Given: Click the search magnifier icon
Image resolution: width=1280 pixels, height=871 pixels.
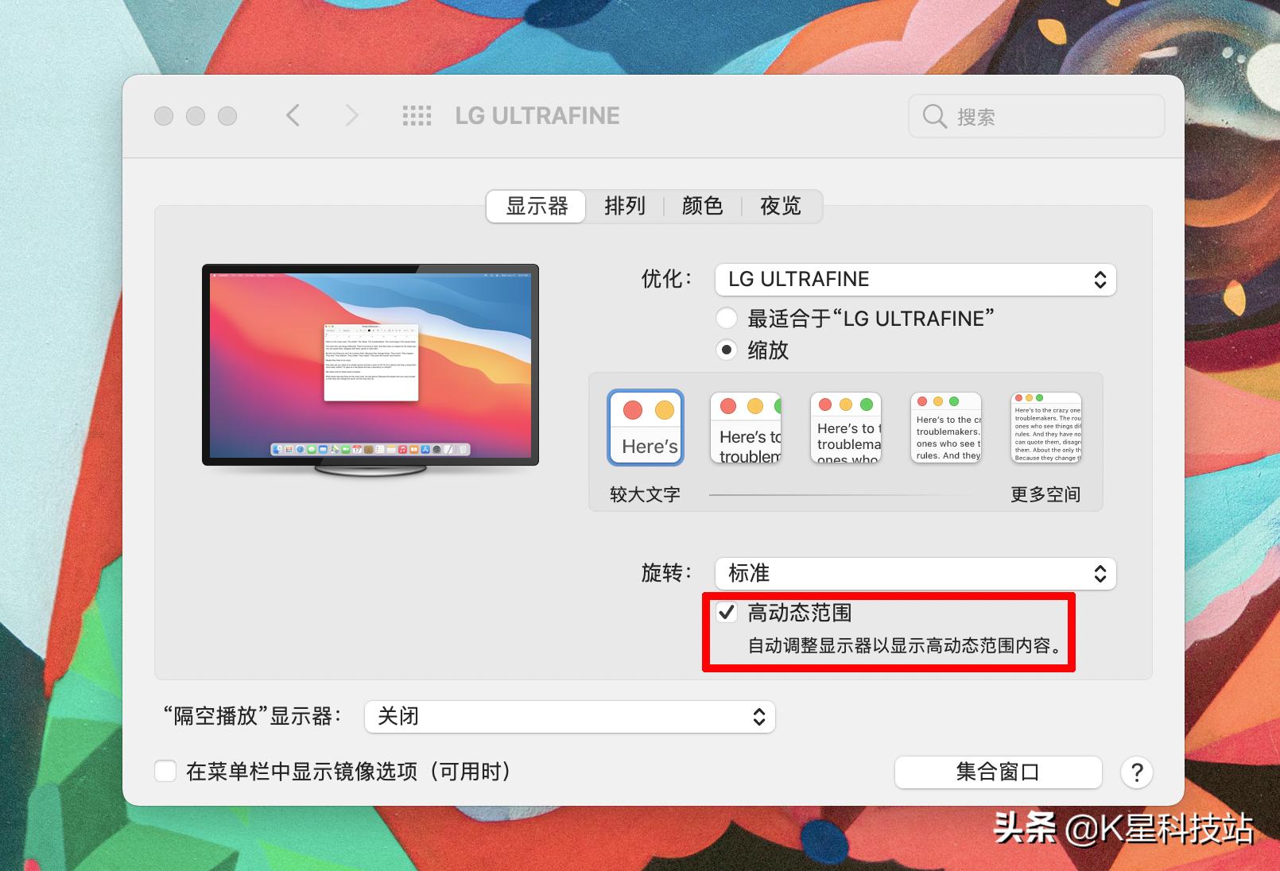Looking at the screenshot, I should click(x=934, y=116).
